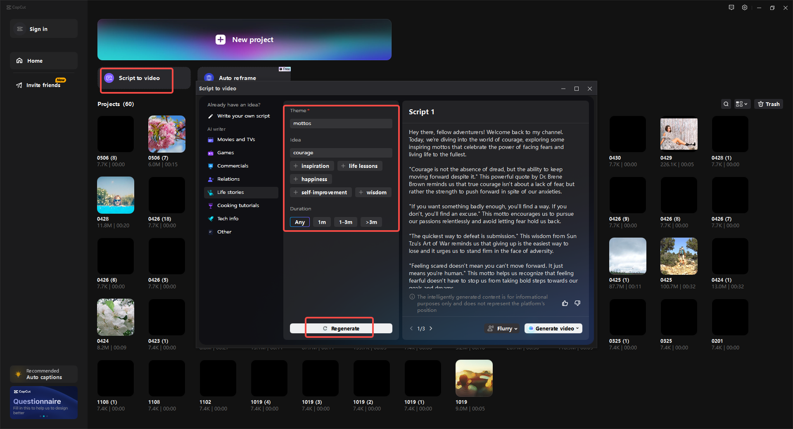This screenshot has width=793, height=429.
Task: Click the Games category icon
Action: pos(211,153)
